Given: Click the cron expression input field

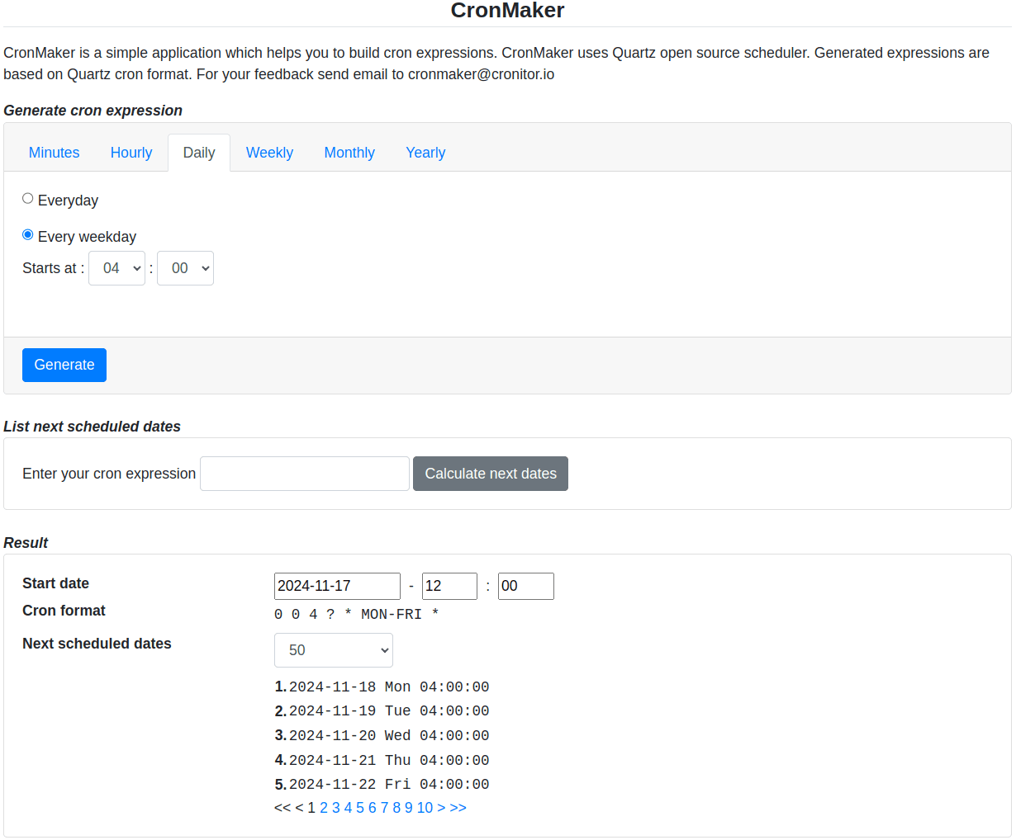Looking at the screenshot, I should tap(305, 474).
